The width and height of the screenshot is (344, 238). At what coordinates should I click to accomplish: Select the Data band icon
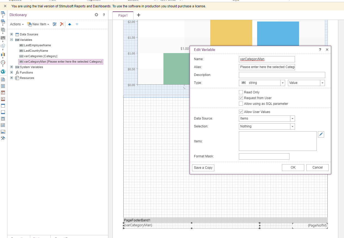(x=3, y=119)
